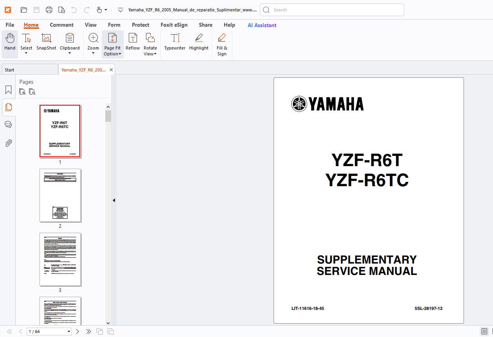
Task: Open Page Fit Option dropdown
Action: click(112, 44)
